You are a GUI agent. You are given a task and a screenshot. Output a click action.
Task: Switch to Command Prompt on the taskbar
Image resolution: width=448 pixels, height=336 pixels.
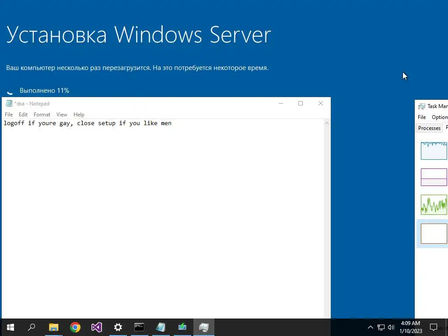pyautogui.click(x=139, y=327)
